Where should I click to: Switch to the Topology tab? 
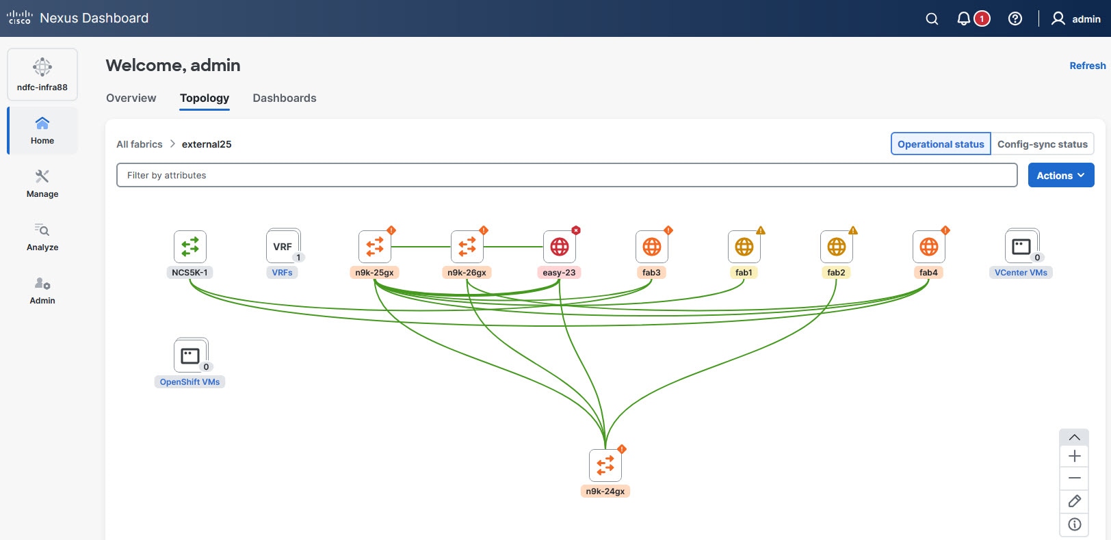(x=205, y=98)
